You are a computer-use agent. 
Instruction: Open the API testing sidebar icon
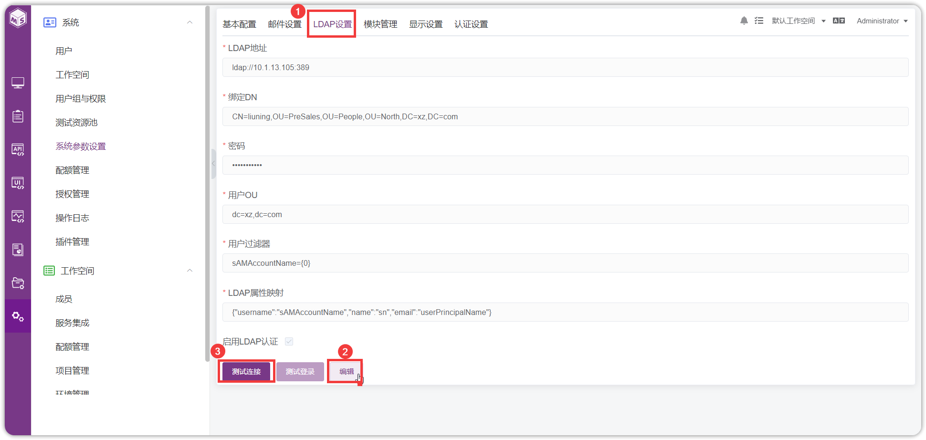[x=18, y=149]
